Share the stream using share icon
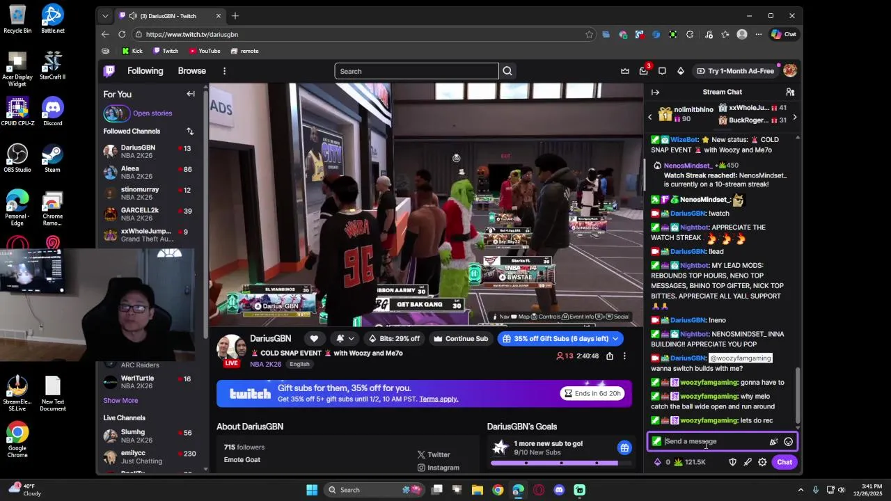Screen dimensions: 891x501 click(610, 356)
